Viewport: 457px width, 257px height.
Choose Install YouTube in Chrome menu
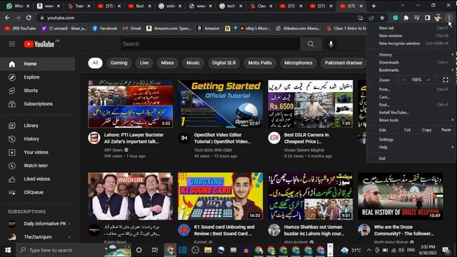pos(411,113)
